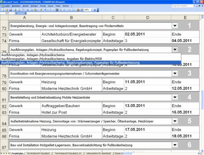Click the Print icon in toolbar

pos(15,10)
